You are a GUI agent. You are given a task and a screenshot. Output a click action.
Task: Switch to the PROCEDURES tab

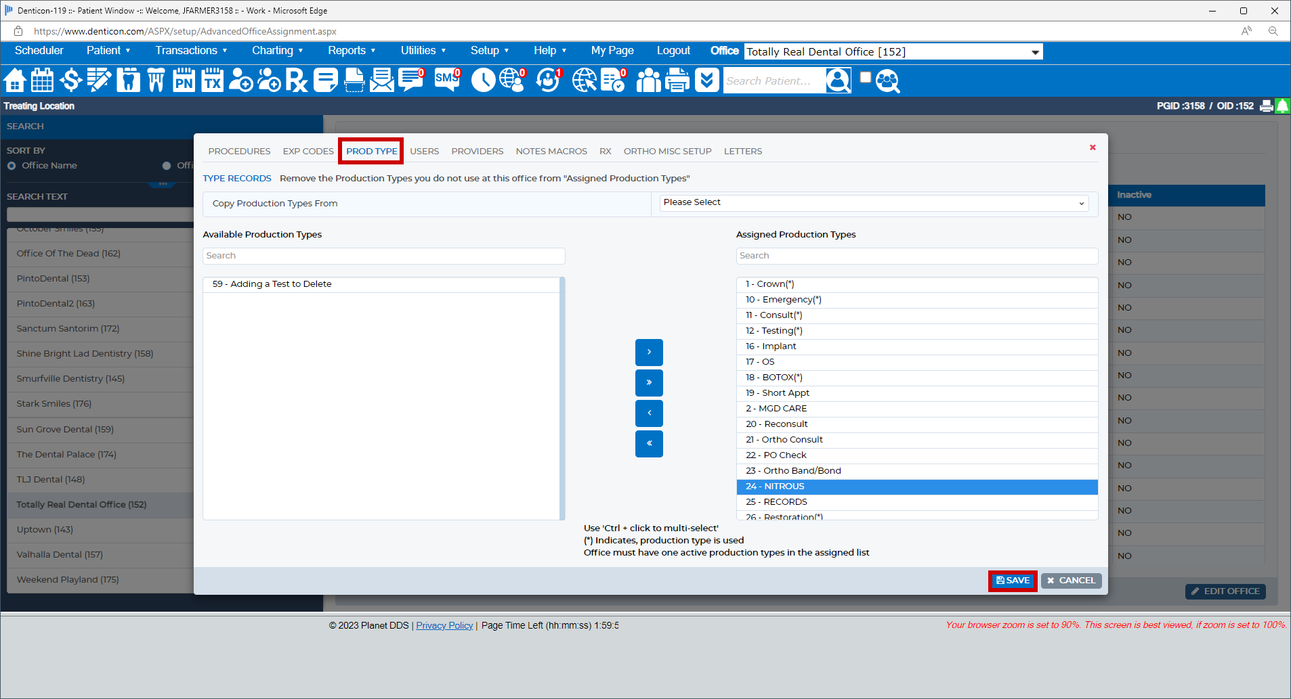(x=239, y=152)
